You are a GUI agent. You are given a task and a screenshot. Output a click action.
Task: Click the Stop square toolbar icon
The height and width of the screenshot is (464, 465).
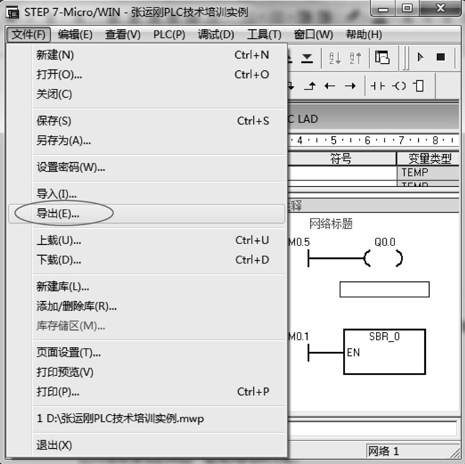click(x=441, y=57)
